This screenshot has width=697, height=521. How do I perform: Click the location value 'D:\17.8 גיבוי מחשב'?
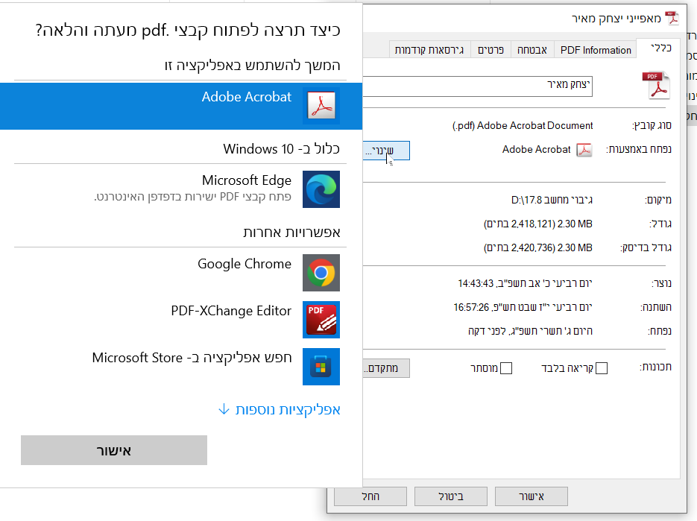[x=552, y=200]
